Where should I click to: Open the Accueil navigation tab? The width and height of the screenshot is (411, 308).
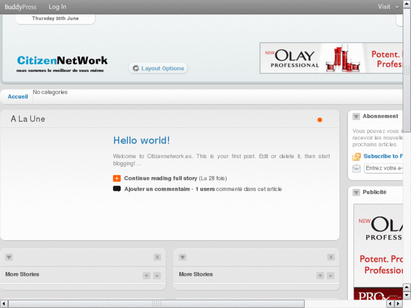click(x=18, y=97)
